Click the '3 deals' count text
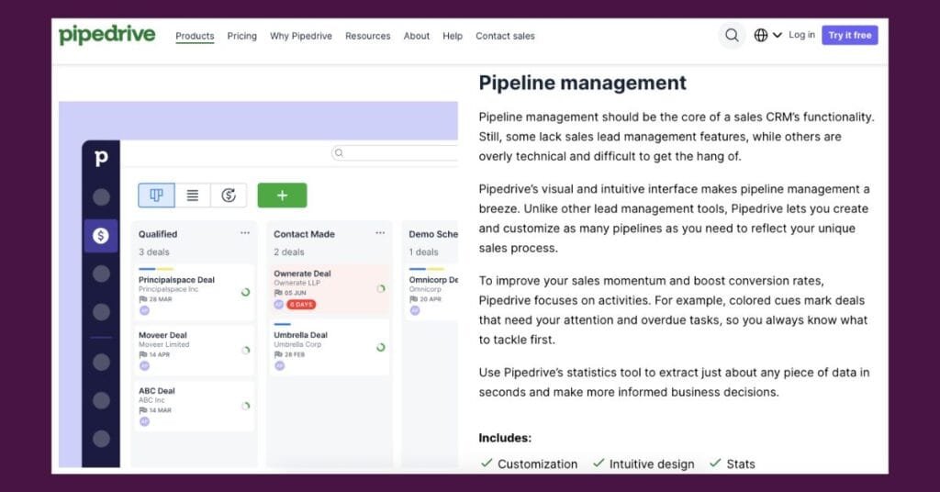This screenshot has width=940, height=492. (154, 252)
